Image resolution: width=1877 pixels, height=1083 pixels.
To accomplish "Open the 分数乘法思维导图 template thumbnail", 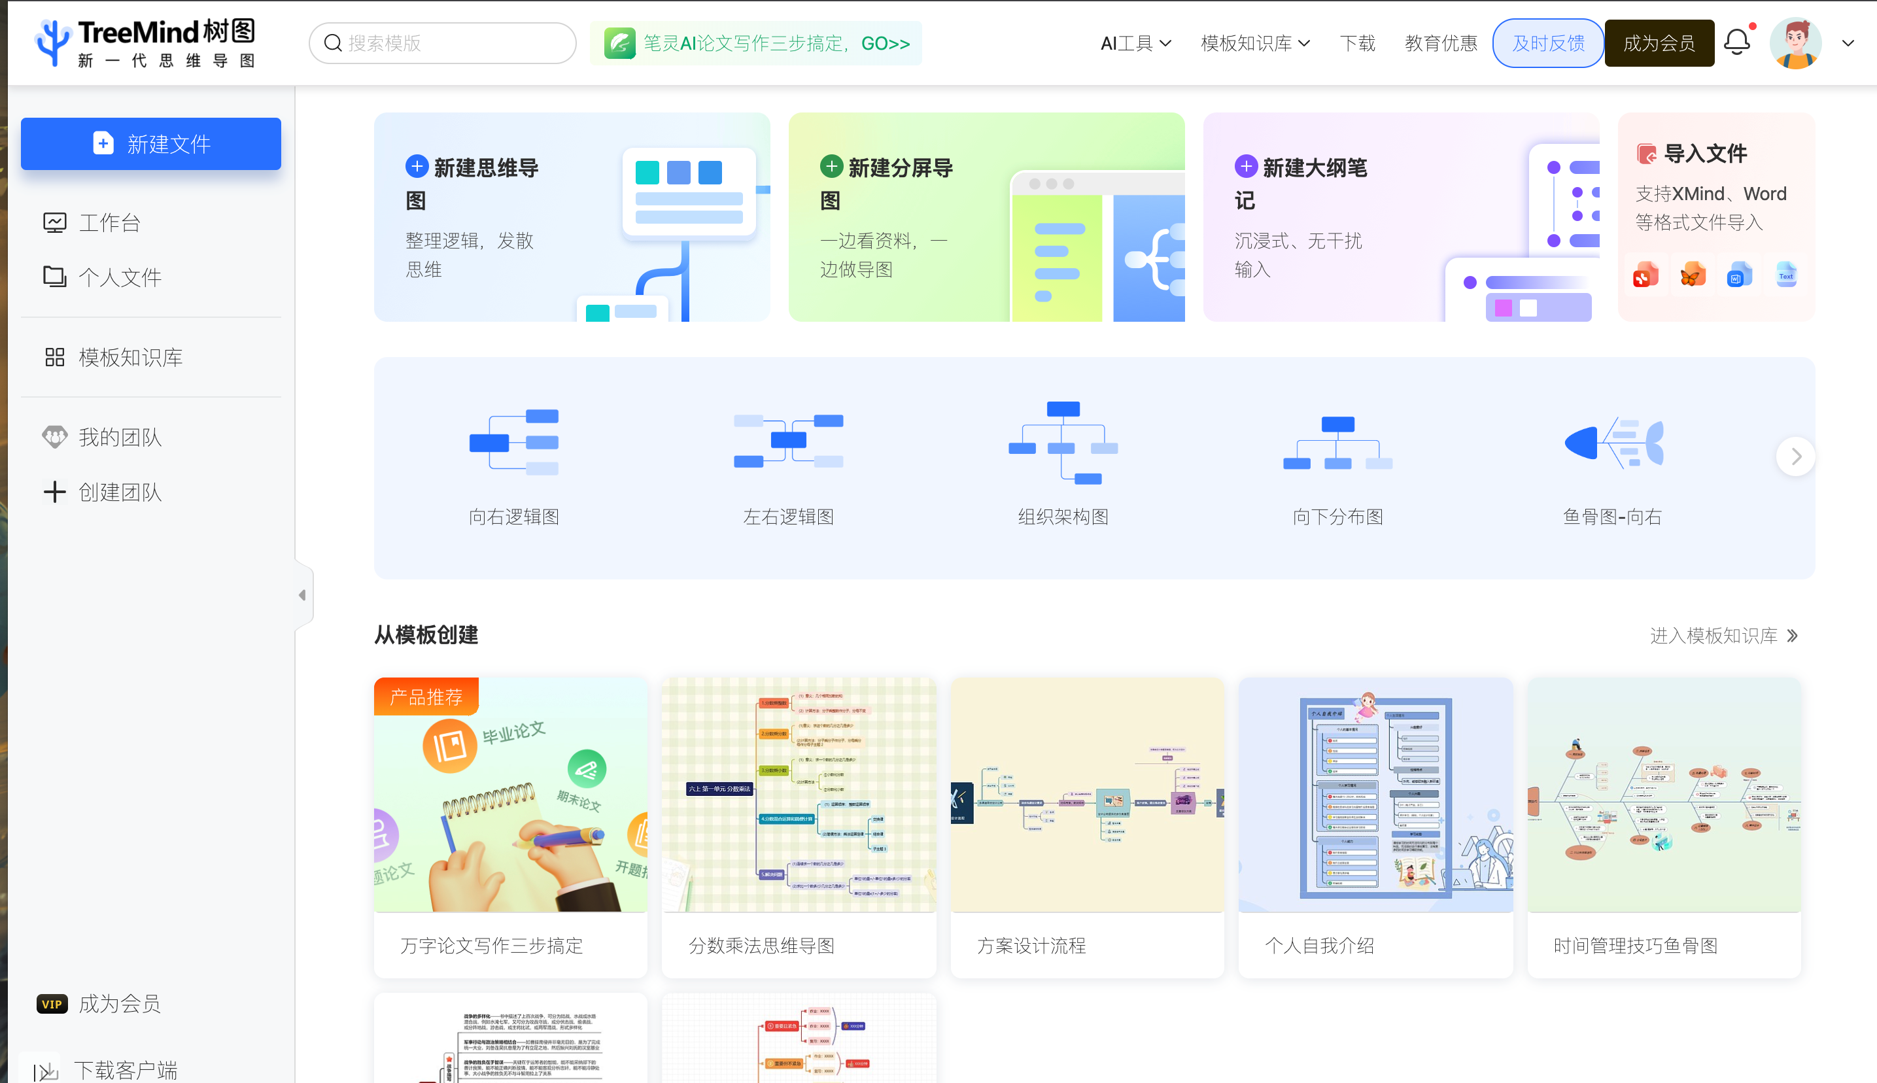I will 799,795.
